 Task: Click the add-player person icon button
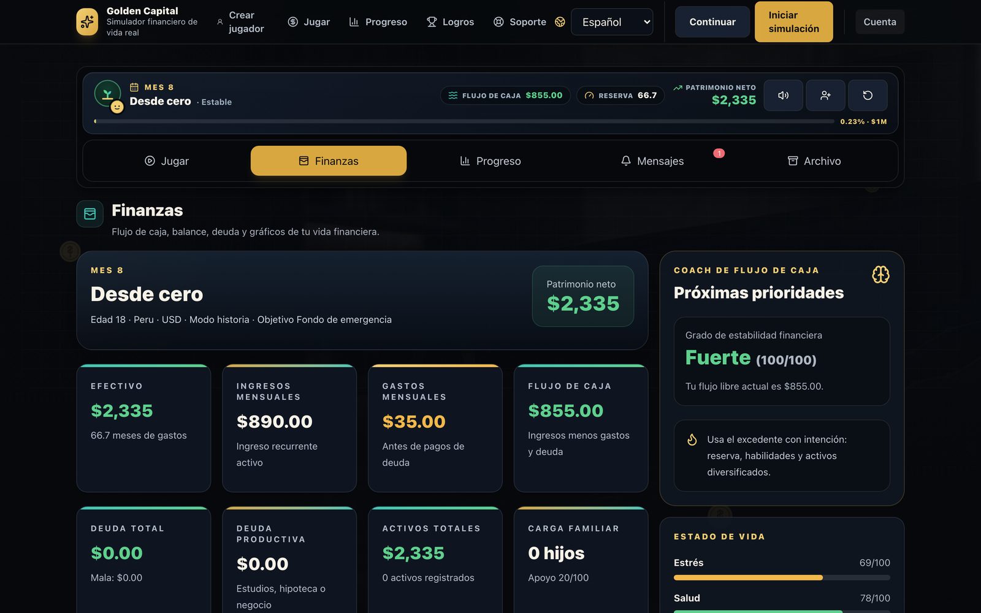click(825, 96)
